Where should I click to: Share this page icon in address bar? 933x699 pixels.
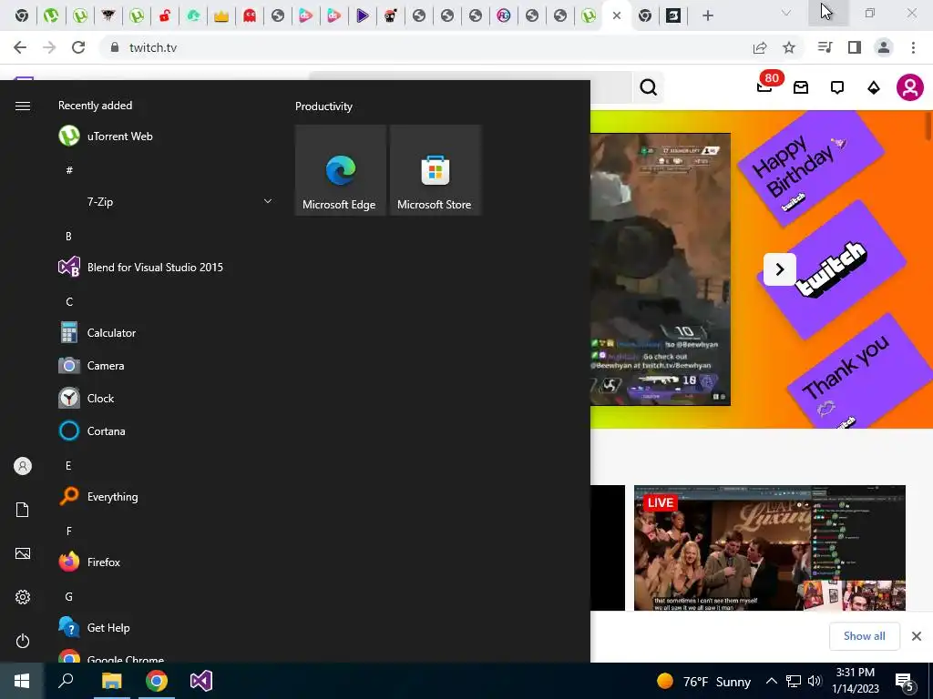coord(760,47)
